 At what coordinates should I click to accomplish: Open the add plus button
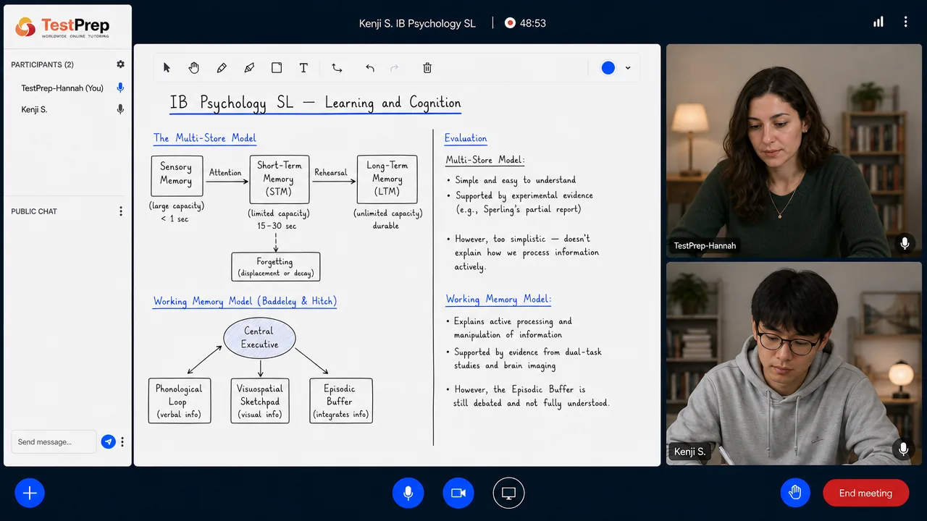click(30, 493)
